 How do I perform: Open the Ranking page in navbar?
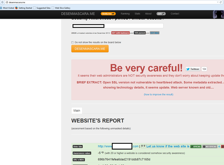[x=125, y=14]
